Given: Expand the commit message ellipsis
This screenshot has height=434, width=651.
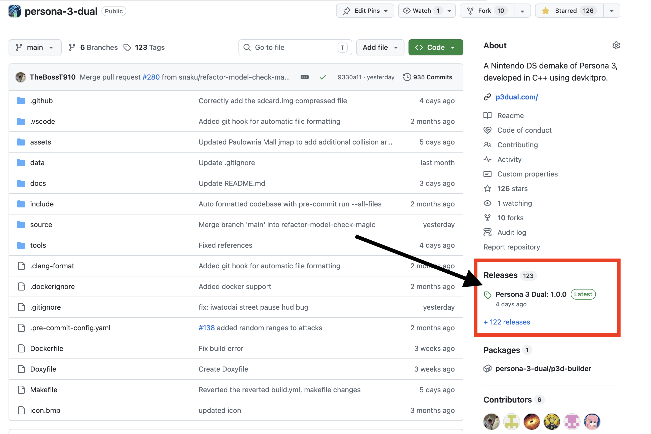Looking at the screenshot, I should tap(304, 77).
